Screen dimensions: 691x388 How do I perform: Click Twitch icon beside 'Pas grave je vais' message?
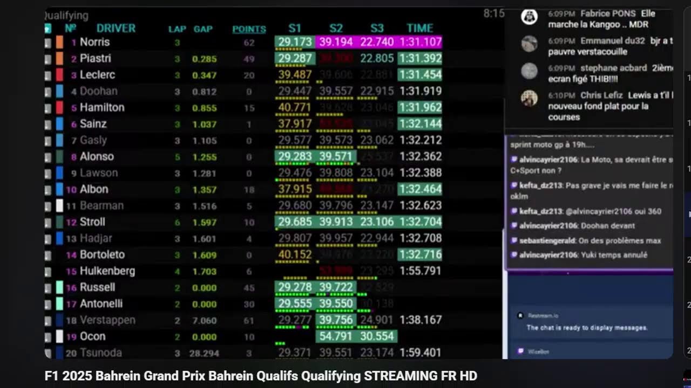pyautogui.click(x=514, y=185)
